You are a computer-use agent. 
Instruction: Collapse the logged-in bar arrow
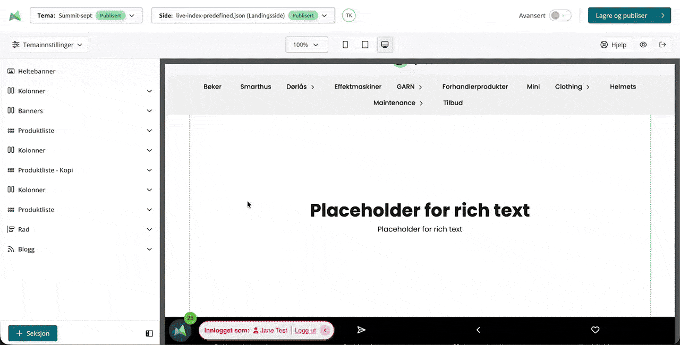coord(325,330)
